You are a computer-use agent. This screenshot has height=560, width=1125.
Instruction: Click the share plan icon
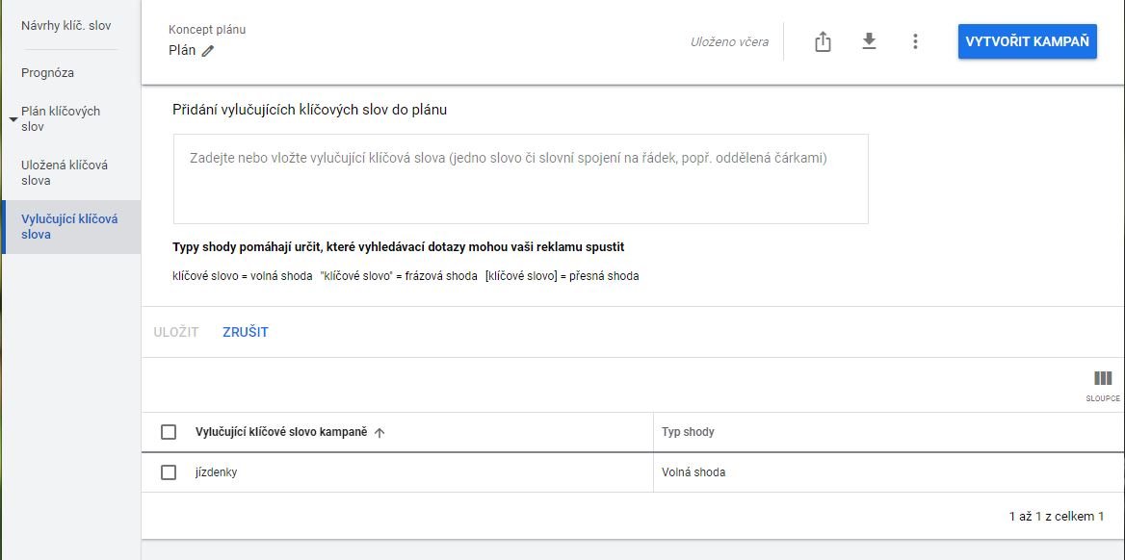click(x=823, y=41)
